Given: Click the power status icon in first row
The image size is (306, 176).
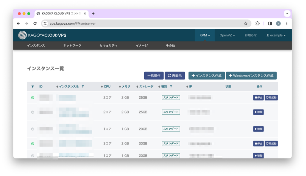Looking at the screenshot, I should pyautogui.click(x=33, y=98).
